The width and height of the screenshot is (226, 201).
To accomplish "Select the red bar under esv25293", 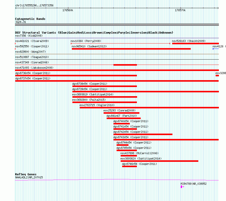I will click(121, 113).
